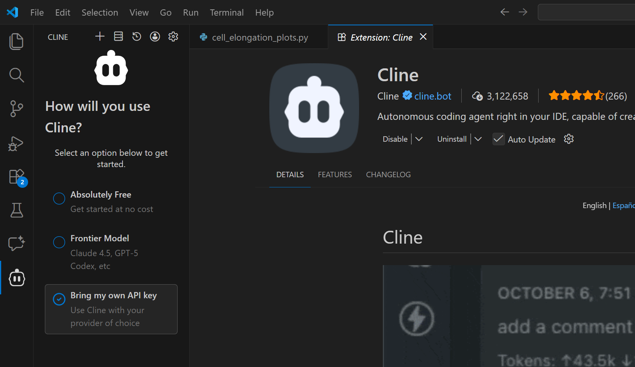
Task: Open Source Control view
Action: pyautogui.click(x=16, y=109)
